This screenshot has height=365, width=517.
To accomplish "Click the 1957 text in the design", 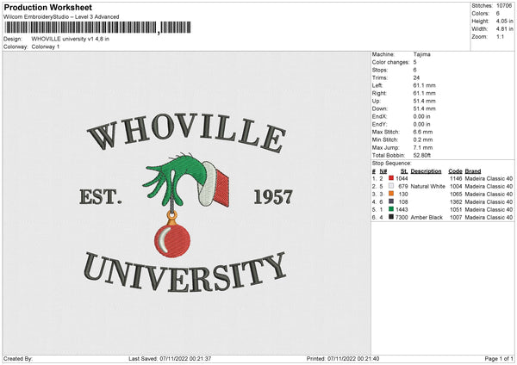I will pos(273,197).
